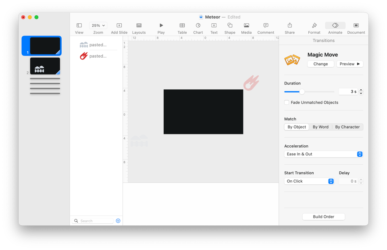
Task: Add a Text box
Action: tap(214, 26)
